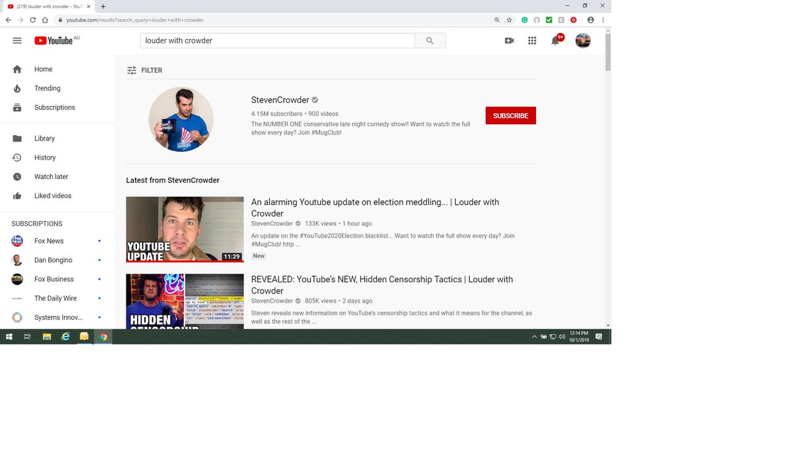794x469 pixels.
Task: Click the StevenCrowder channel profile picture
Action: click(x=181, y=119)
